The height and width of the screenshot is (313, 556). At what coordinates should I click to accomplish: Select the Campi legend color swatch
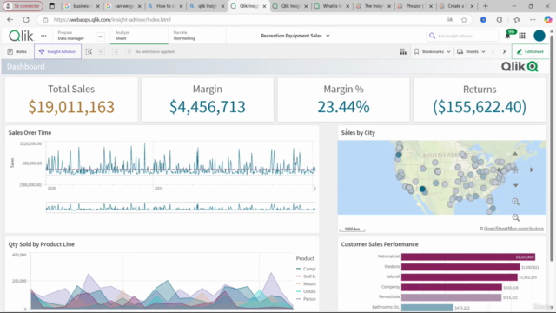click(299, 269)
